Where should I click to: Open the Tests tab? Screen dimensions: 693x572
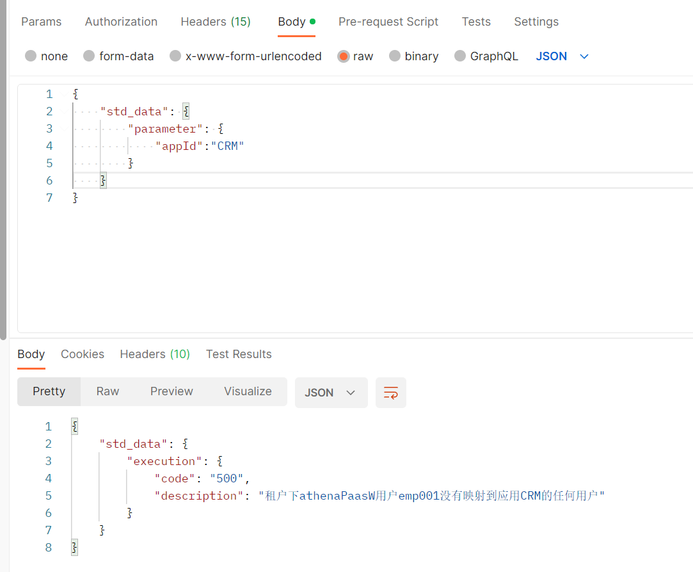(476, 22)
